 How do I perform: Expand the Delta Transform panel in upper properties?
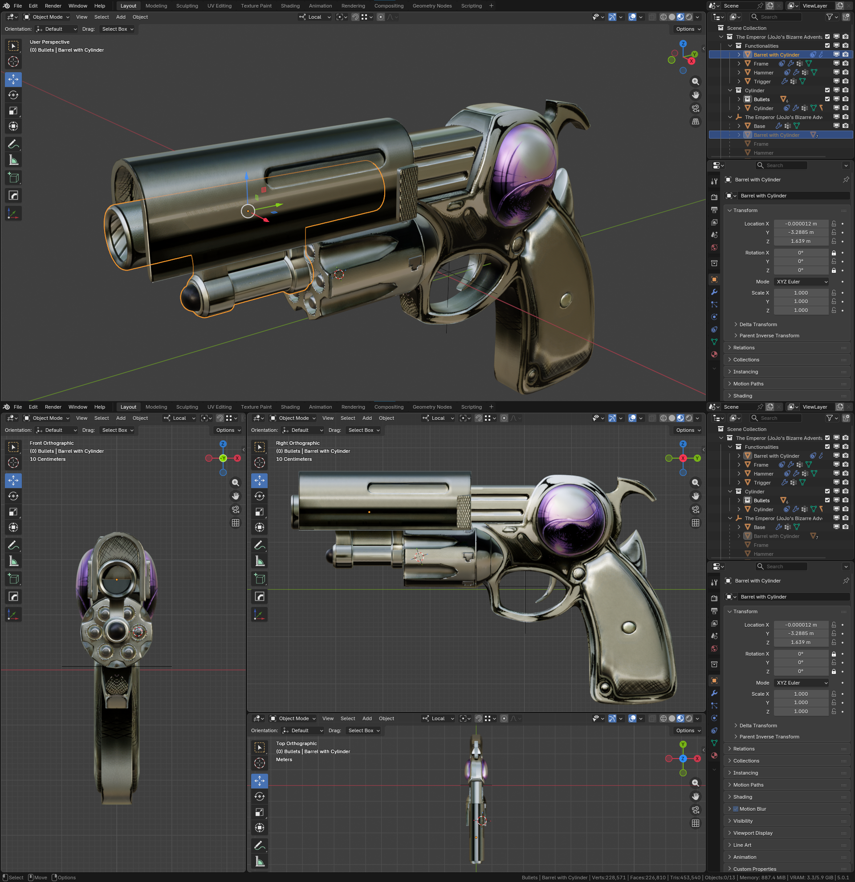pyautogui.click(x=758, y=324)
